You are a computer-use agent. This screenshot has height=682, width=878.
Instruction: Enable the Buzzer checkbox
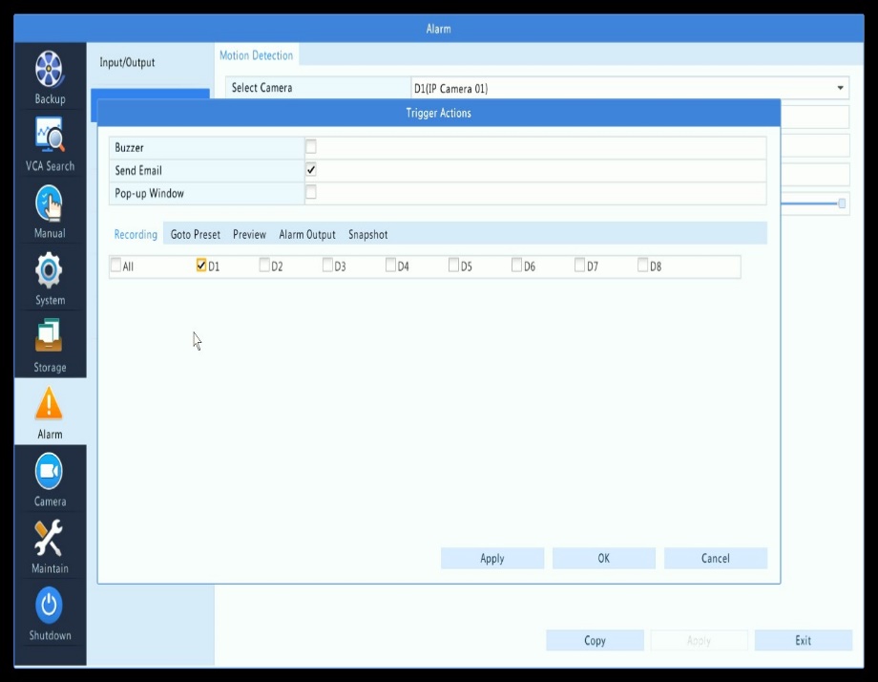[x=310, y=147]
